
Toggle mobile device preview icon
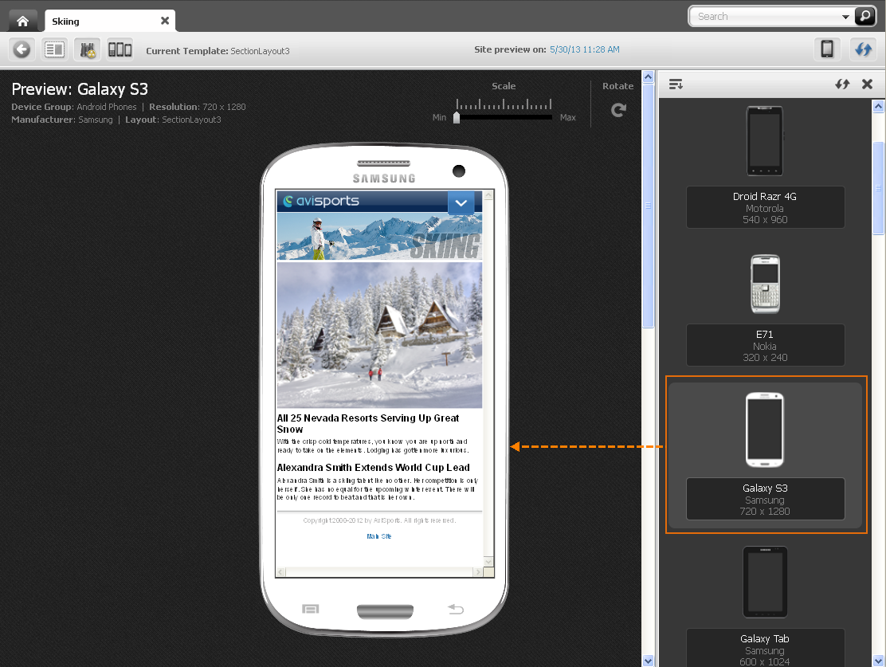click(x=827, y=49)
